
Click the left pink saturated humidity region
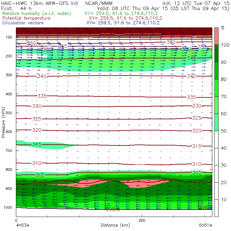(84, 184)
